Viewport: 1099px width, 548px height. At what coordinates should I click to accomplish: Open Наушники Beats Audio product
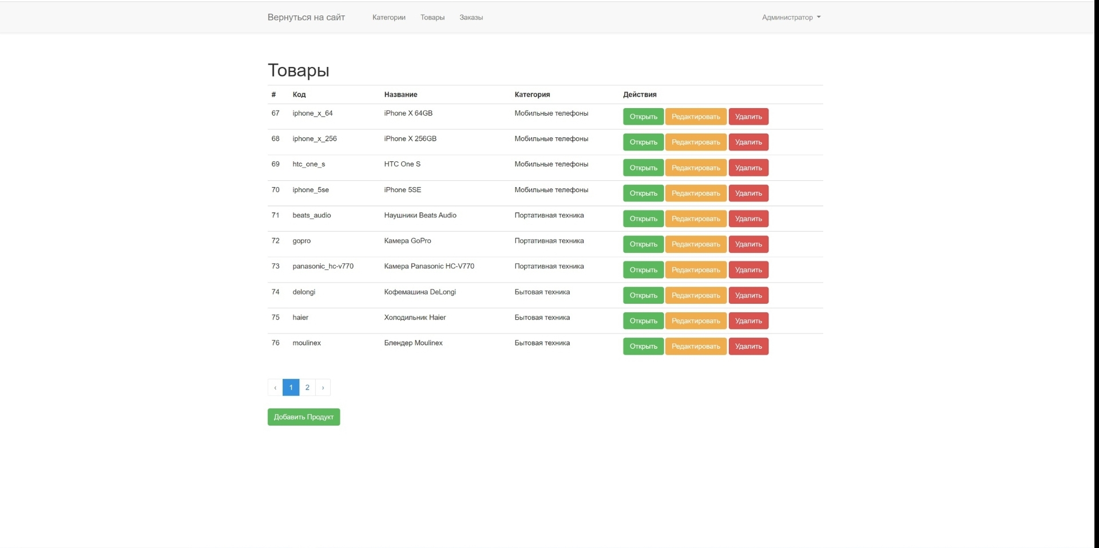(x=643, y=219)
